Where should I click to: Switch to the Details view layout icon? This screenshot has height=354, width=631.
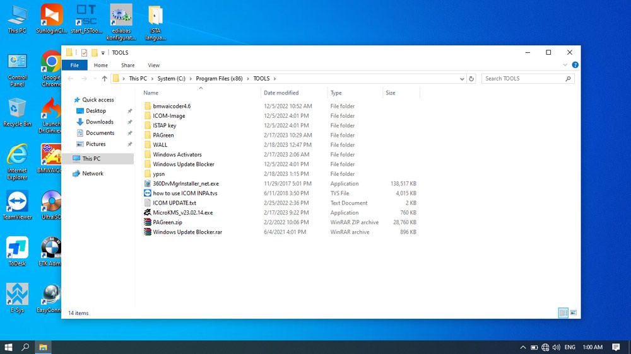[x=563, y=312]
